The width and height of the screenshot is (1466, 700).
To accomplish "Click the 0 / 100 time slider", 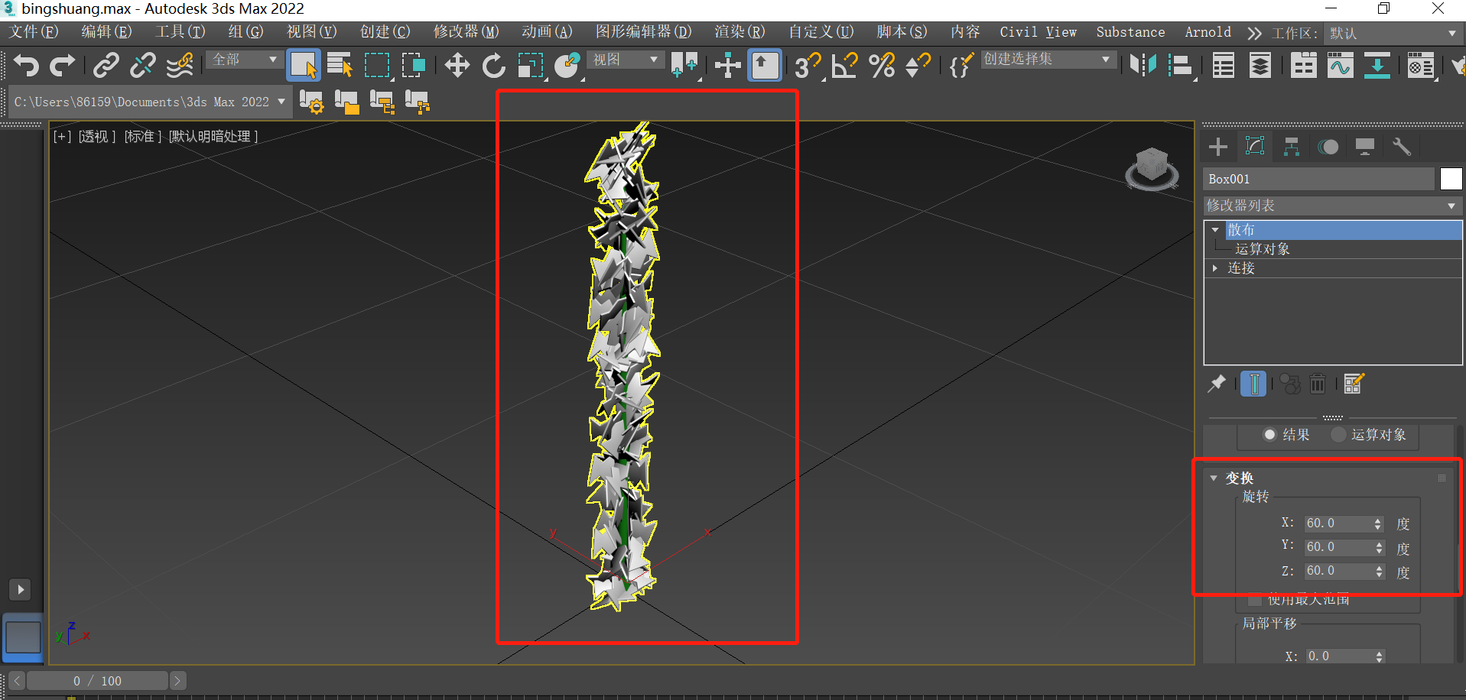I will tap(97, 681).
